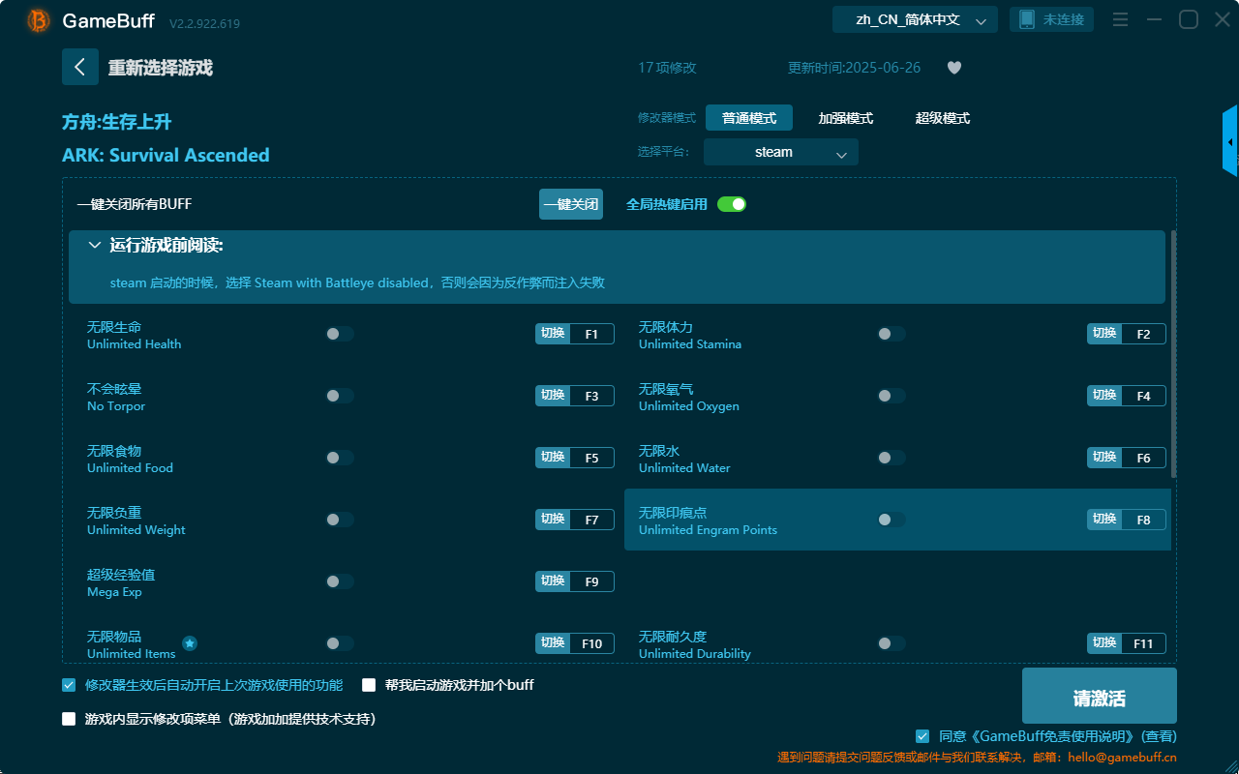This screenshot has width=1239, height=774.
Task: Click the 切换 button for F2 hotkey
Action: tap(1104, 334)
